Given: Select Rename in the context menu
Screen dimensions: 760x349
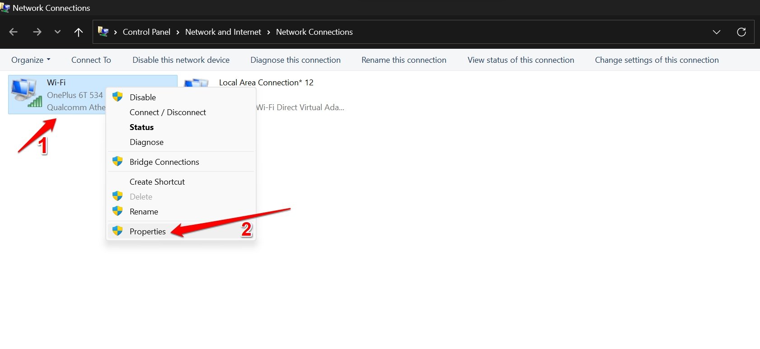Looking at the screenshot, I should [144, 212].
